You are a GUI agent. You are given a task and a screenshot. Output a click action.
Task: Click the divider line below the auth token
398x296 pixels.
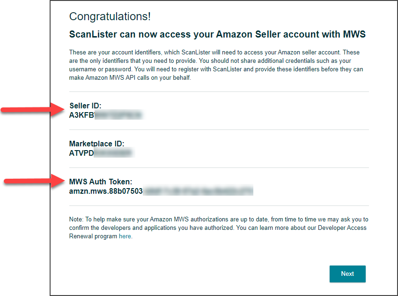point(219,205)
